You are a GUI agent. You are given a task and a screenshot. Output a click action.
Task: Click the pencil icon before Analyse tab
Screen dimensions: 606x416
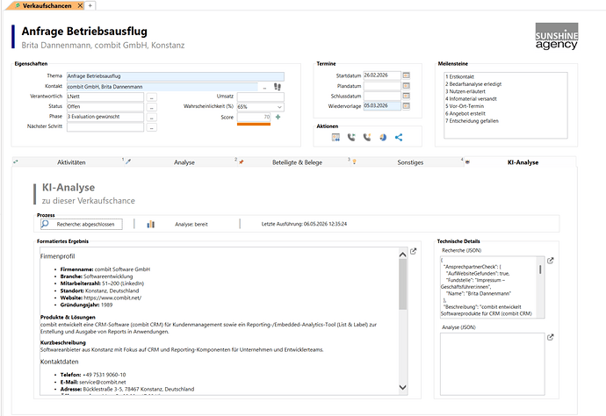[128, 161]
